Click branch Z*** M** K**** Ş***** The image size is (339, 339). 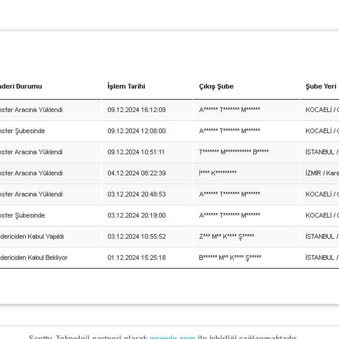pyautogui.click(x=226, y=237)
